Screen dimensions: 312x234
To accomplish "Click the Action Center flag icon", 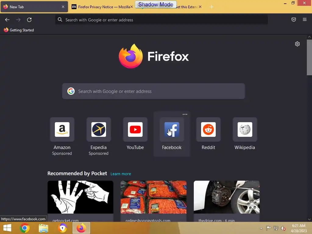I will tap(268, 228).
